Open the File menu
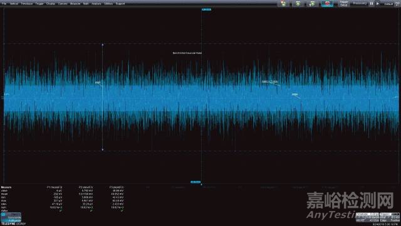The image size is (401, 226). [4, 4]
